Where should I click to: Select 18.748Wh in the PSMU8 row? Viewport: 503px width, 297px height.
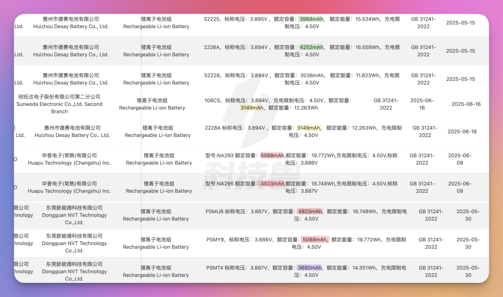point(365,212)
